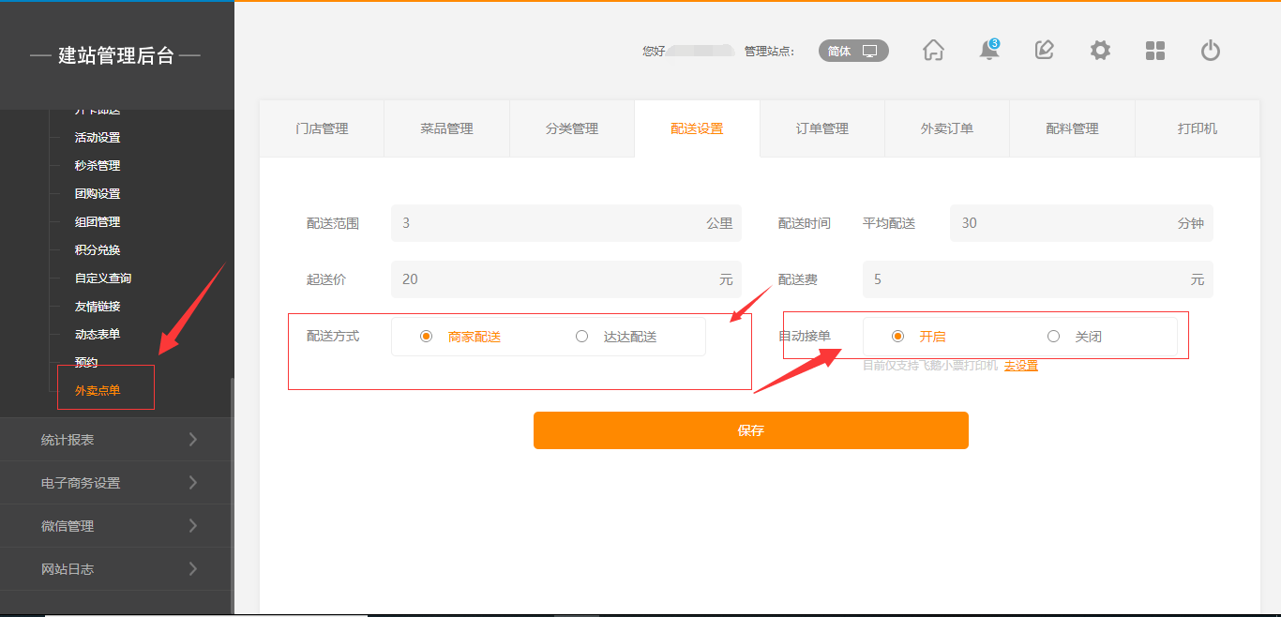Viewport: 1281px width, 617px height.
Task: Open the notification bell icon
Action: [989, 51]
